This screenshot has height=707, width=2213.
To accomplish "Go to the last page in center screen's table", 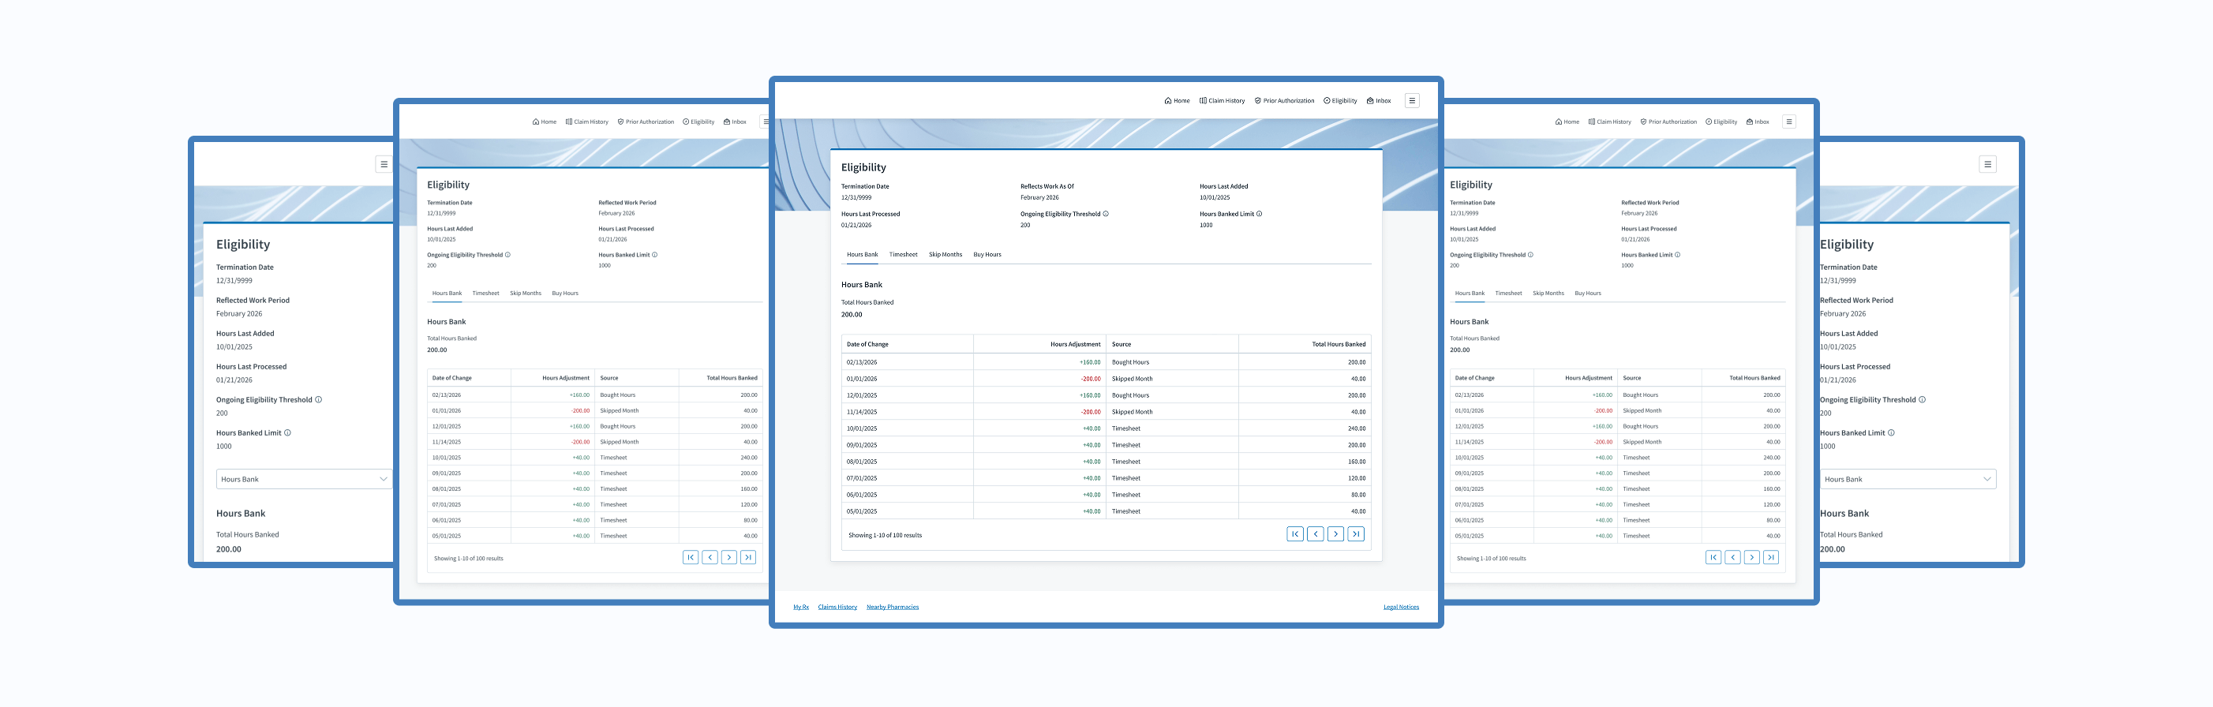I will point(1356,534).
